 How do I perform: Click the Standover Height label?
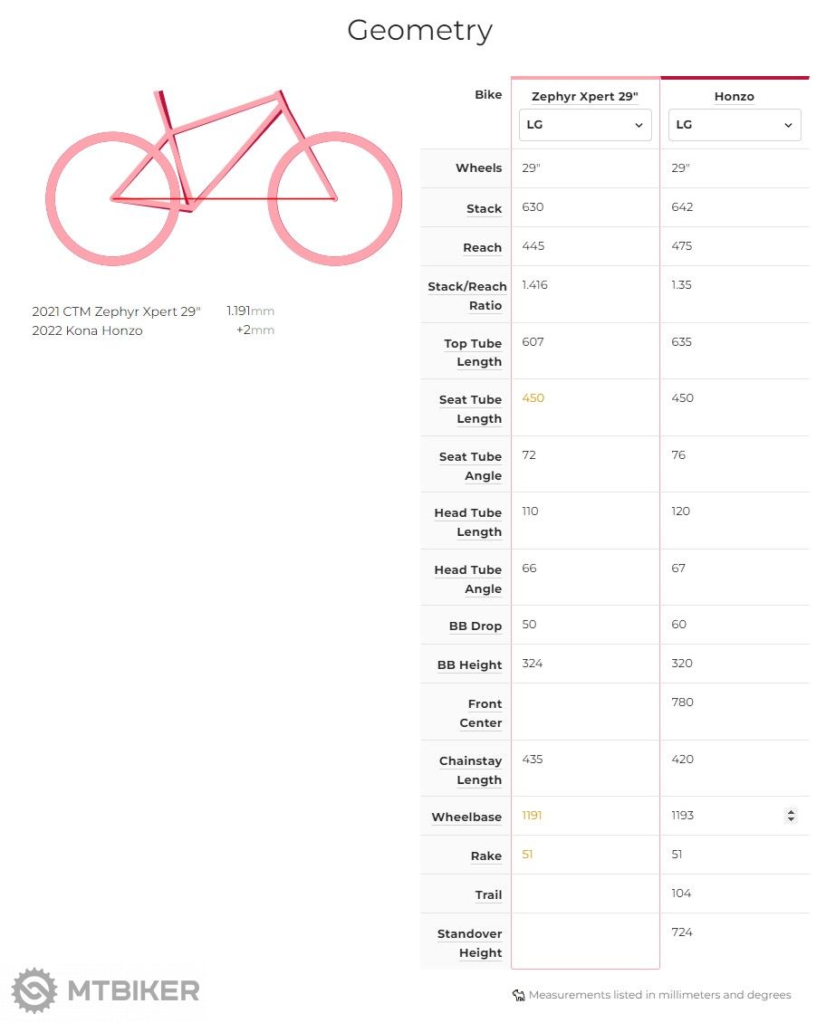tap(469, 942)
